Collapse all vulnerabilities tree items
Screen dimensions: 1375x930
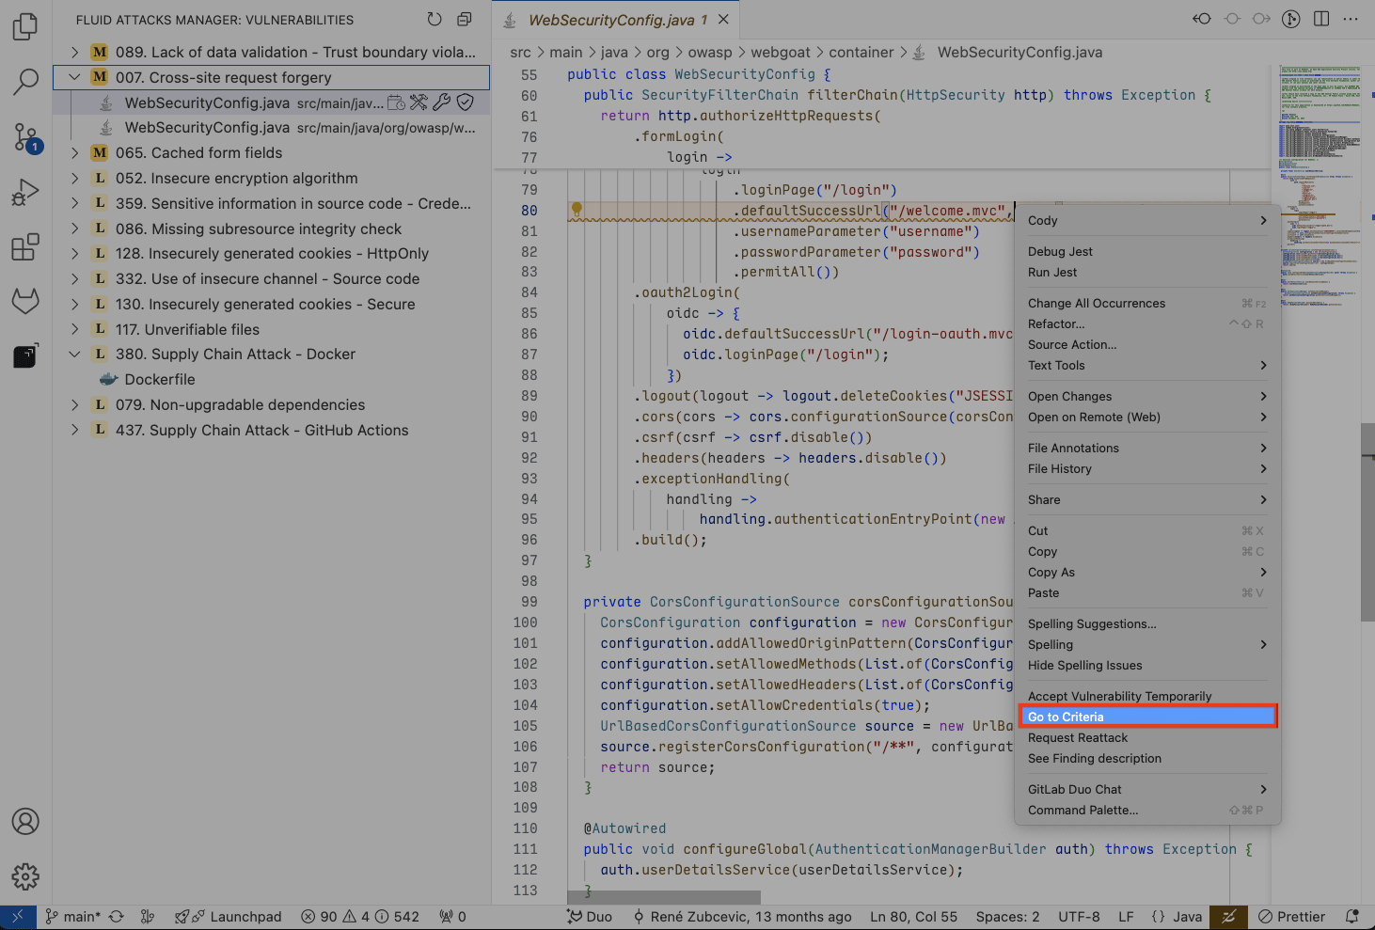[x=465, y=20]
